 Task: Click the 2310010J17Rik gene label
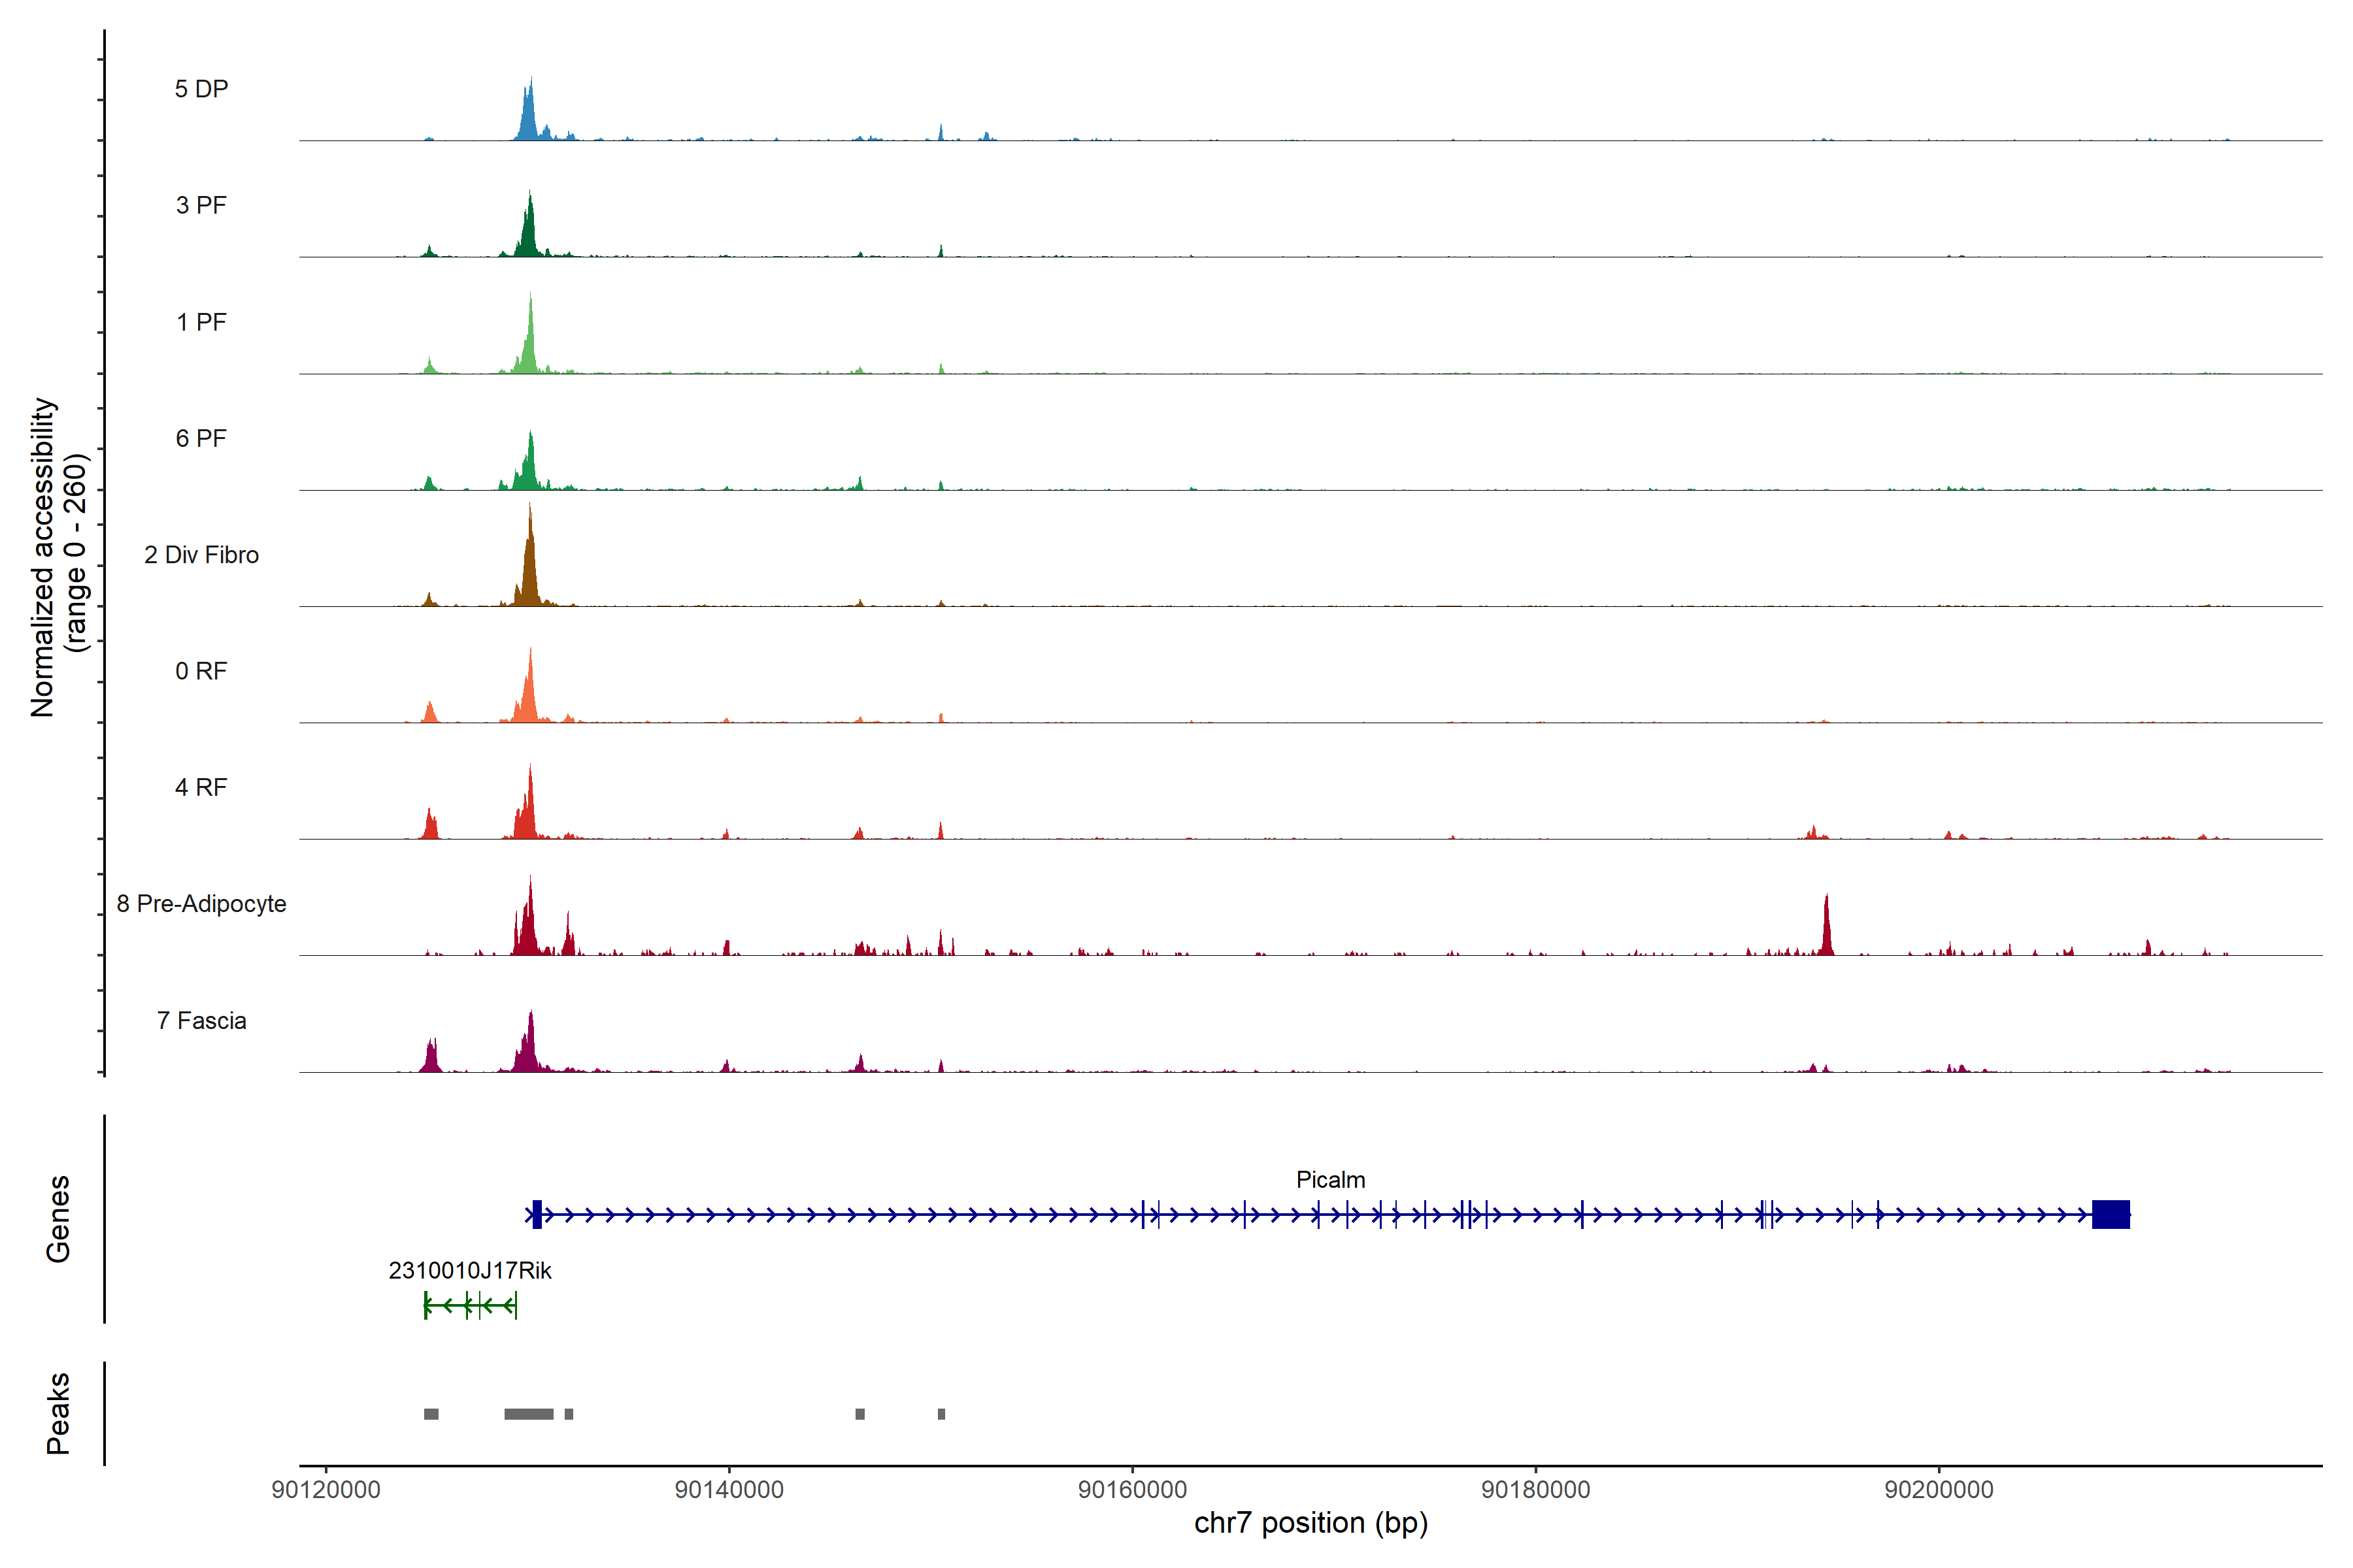(469, 1271)
